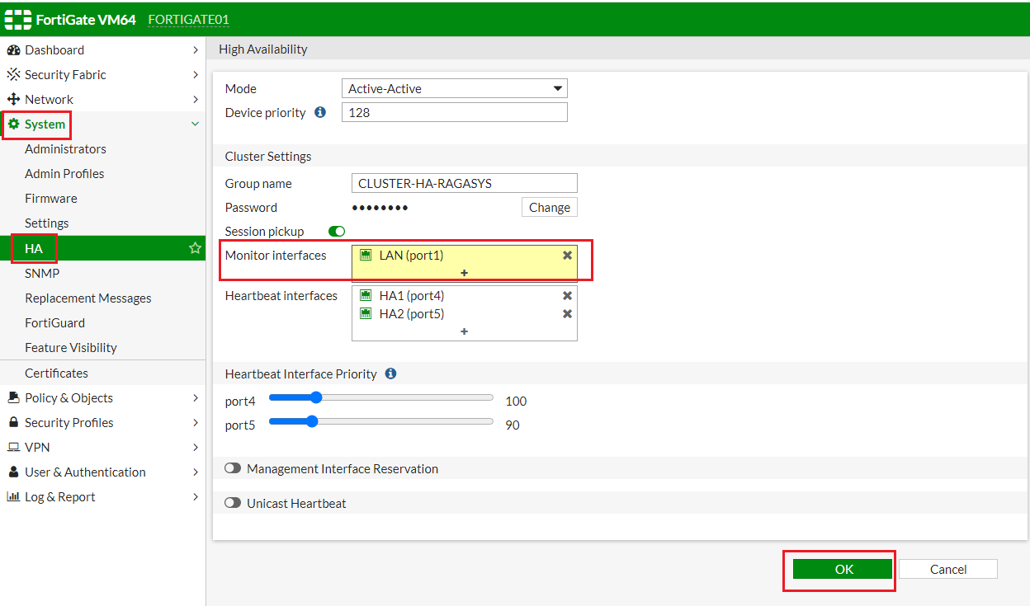This screenshot has height=606, width=1030.
Task: Click the Change button next to Password
Action: tap(549, 207)
